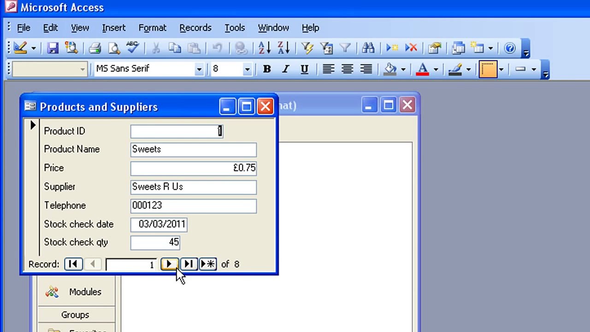590x332 pixels.
Task: Align text right
Action: [366, 69]
